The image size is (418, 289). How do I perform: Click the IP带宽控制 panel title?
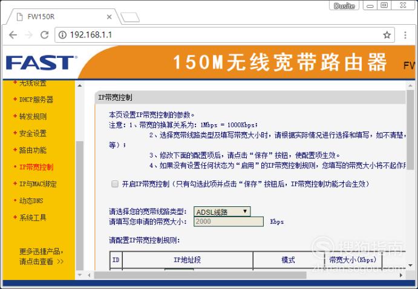pyautogui.click(x=115, y=97)
